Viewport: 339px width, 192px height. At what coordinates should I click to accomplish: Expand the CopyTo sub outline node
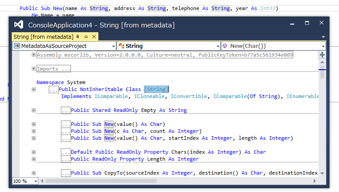(x=34, y=173)
